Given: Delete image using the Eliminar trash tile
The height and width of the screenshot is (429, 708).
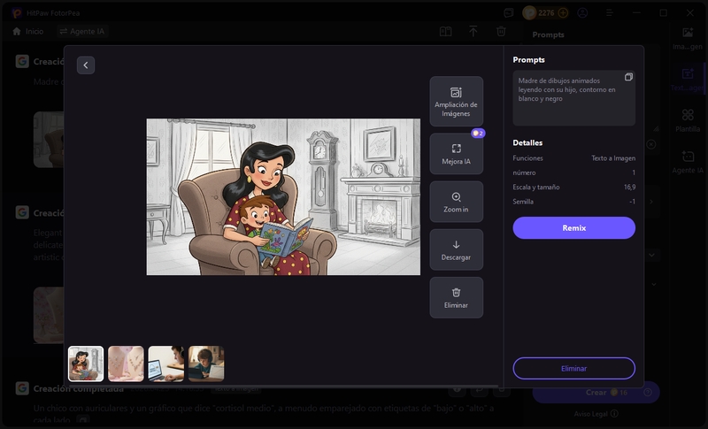Looking at the screenshot, I should [x=456, y=297].
